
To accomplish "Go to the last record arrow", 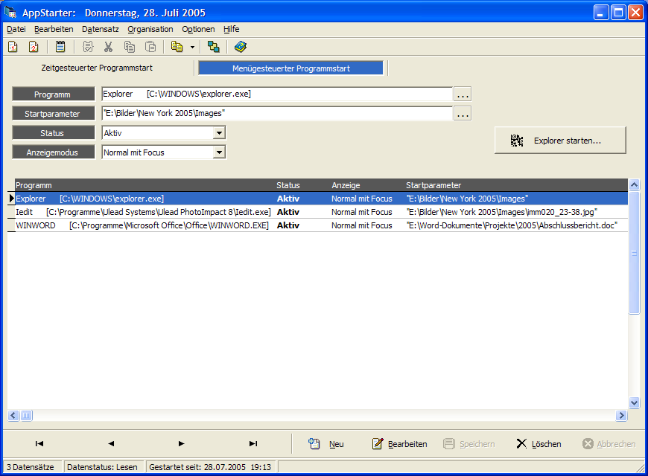I will point(253,444).
